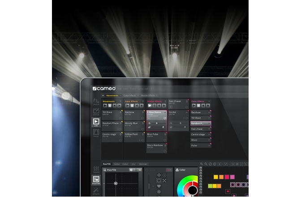Viewport: 301px width, 197px height.
Task: Open the Patch panel in sidebar
Action: tap(96, 102)
